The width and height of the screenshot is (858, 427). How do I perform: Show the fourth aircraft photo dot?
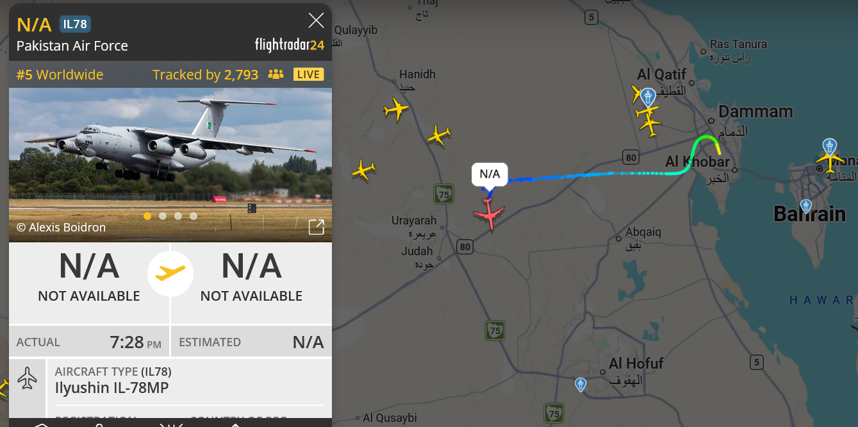click(194, 216)
